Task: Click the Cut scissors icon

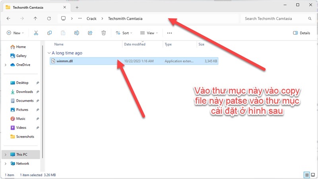Action: pyautogui.click(x=36, y=33)
